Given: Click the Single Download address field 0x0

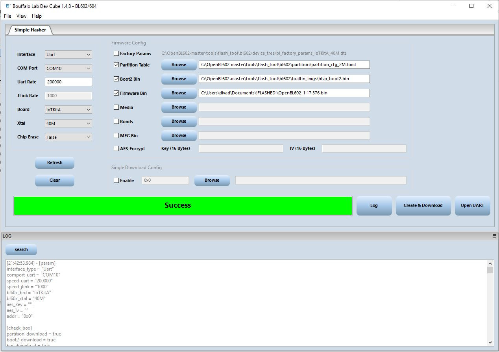Looking at the screenshot, I should coord(165,180).
